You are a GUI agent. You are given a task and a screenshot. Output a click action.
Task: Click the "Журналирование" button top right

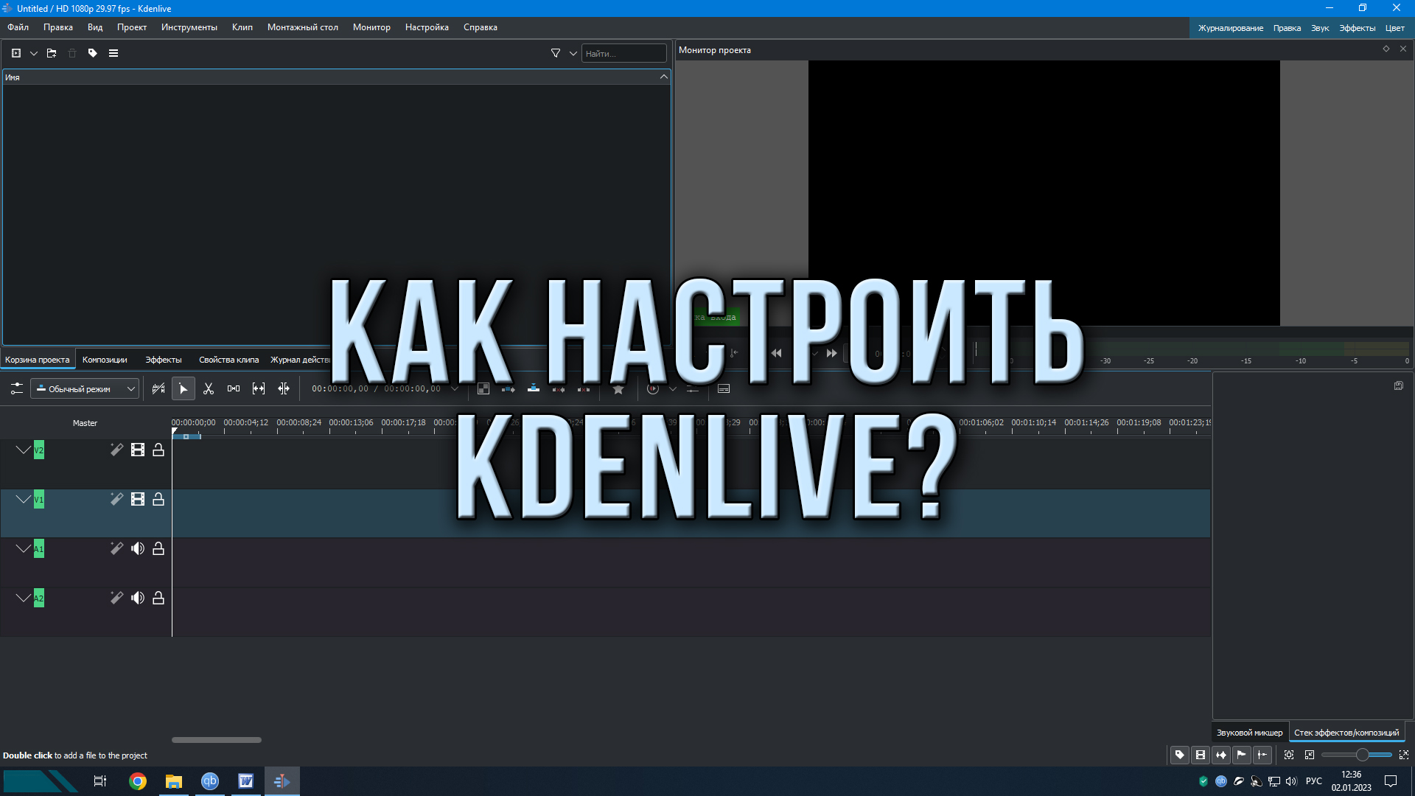coord(1231,27)
